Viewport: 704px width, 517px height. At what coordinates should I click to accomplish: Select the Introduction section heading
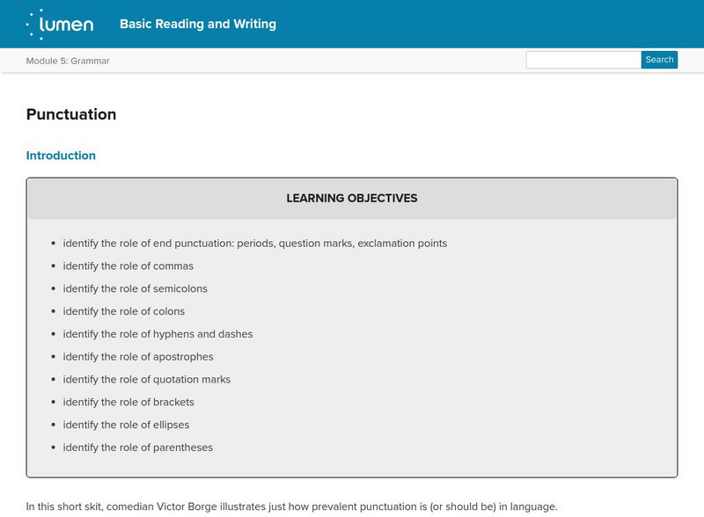61,156
